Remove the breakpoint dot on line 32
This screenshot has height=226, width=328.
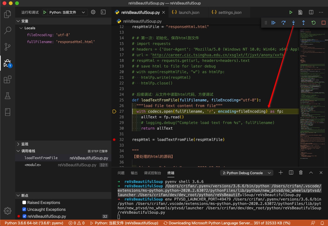(114, 140)
